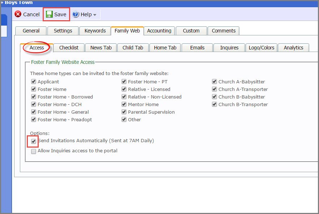
Task: Switch to the News Tab sub-tab
Action: click(101, 48)
